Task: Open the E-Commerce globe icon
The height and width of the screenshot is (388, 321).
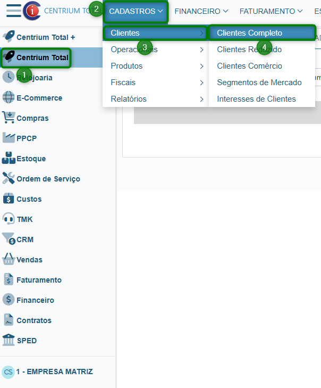Action: coord(9,98)
